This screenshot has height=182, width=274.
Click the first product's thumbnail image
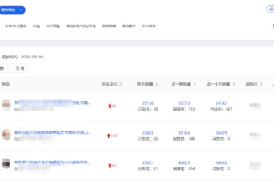(x=6, y=106)
